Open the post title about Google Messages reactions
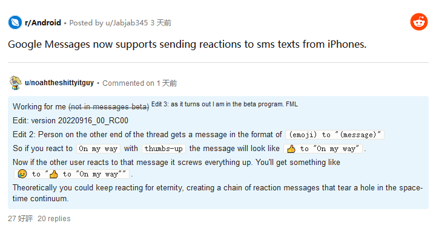436x252 pixels. (x=187, y=44)
